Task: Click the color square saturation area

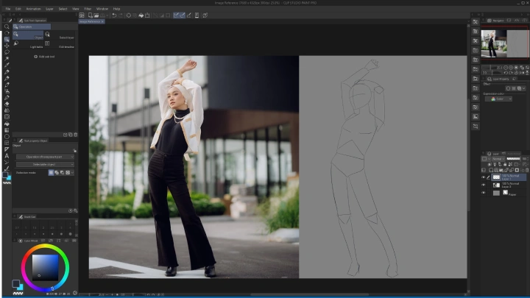Action: tap(45, 268)
